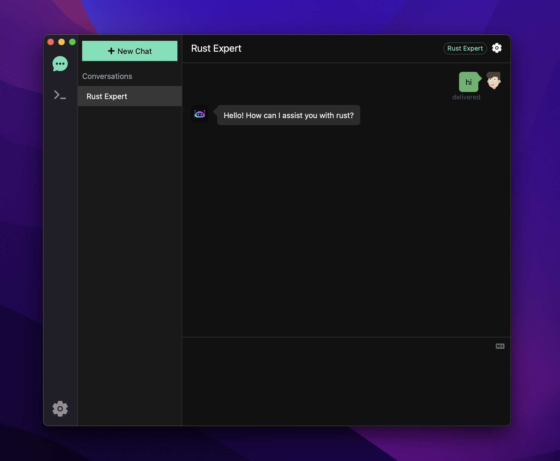Click the Rust Expert chat title
560x461 pixels.
[216, 48]
